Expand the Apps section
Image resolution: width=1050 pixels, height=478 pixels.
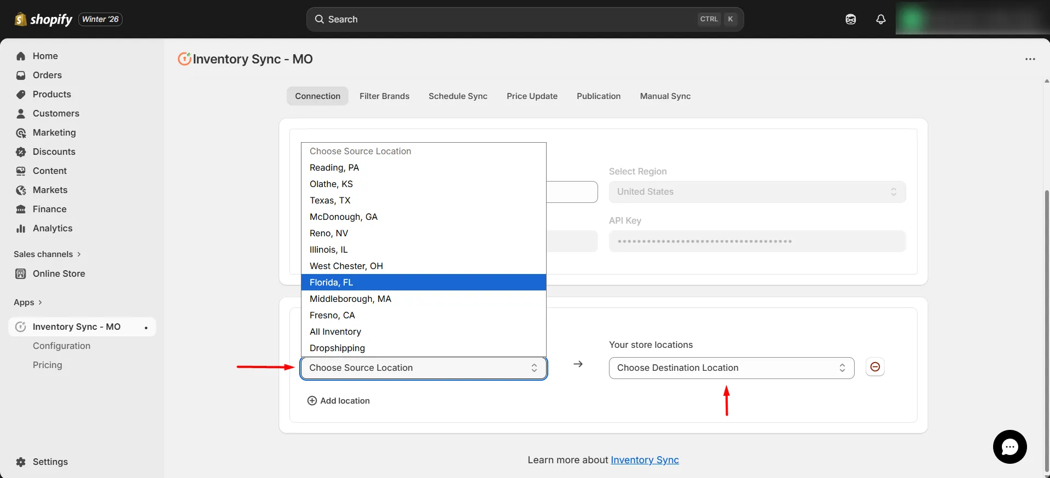point(28,302)
